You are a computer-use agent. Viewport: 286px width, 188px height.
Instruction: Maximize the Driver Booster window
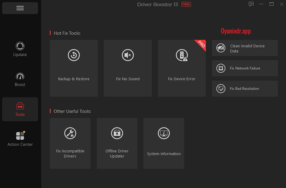pos(272,4)
